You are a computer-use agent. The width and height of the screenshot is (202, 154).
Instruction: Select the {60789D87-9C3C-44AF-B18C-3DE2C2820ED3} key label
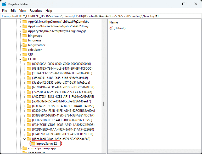[x=63, y=87]
